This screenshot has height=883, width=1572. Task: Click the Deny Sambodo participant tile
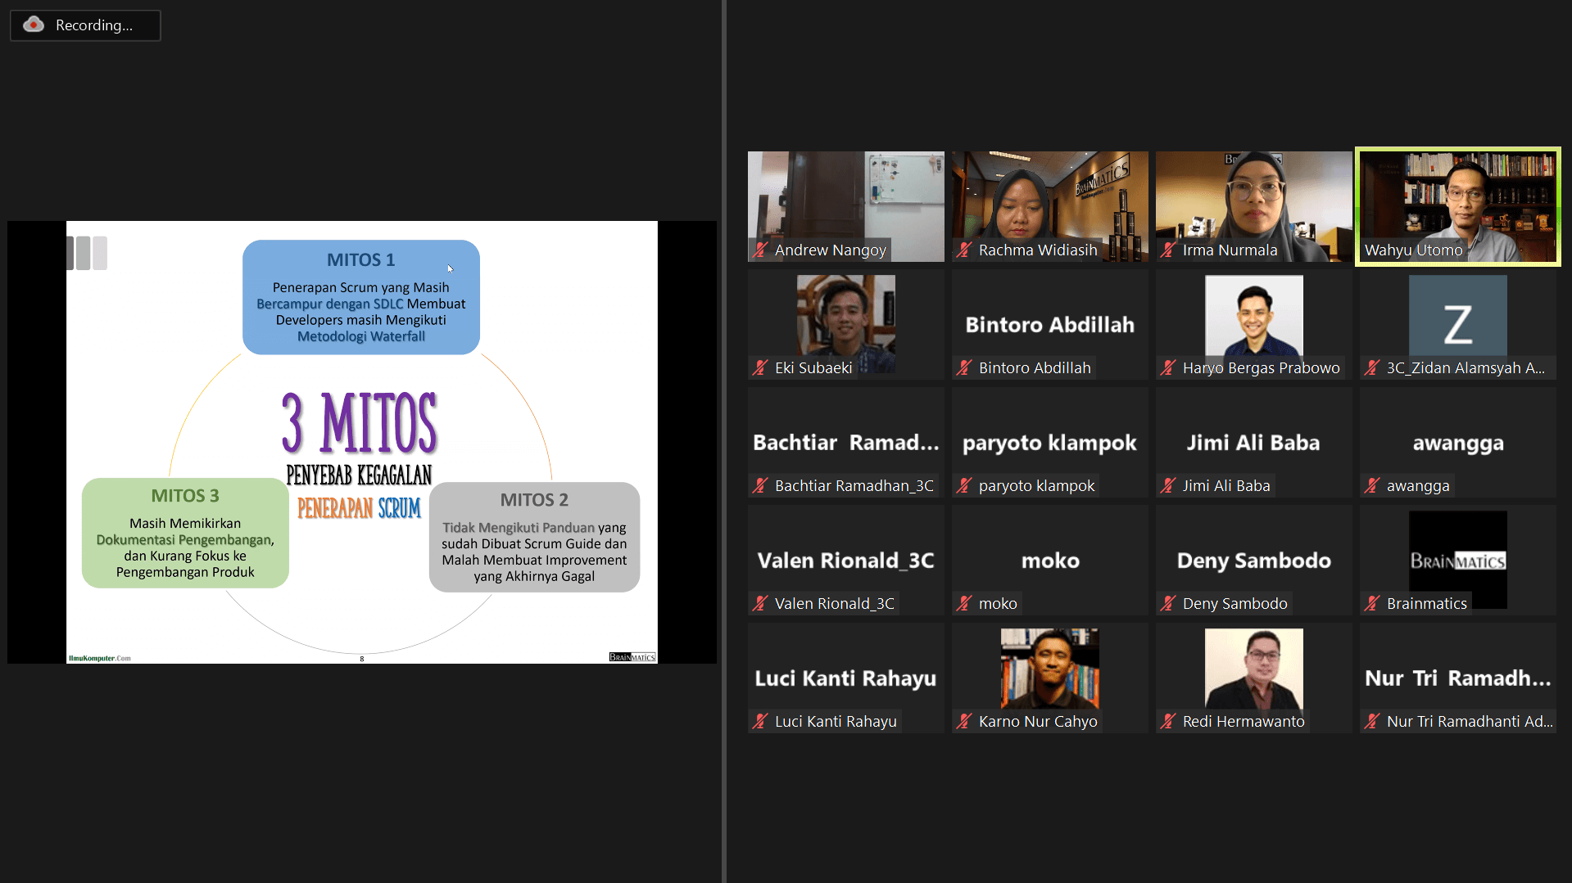(x=1253, y=560)
